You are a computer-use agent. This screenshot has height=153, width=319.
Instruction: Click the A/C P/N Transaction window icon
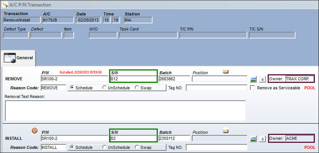tap(5, 5)
